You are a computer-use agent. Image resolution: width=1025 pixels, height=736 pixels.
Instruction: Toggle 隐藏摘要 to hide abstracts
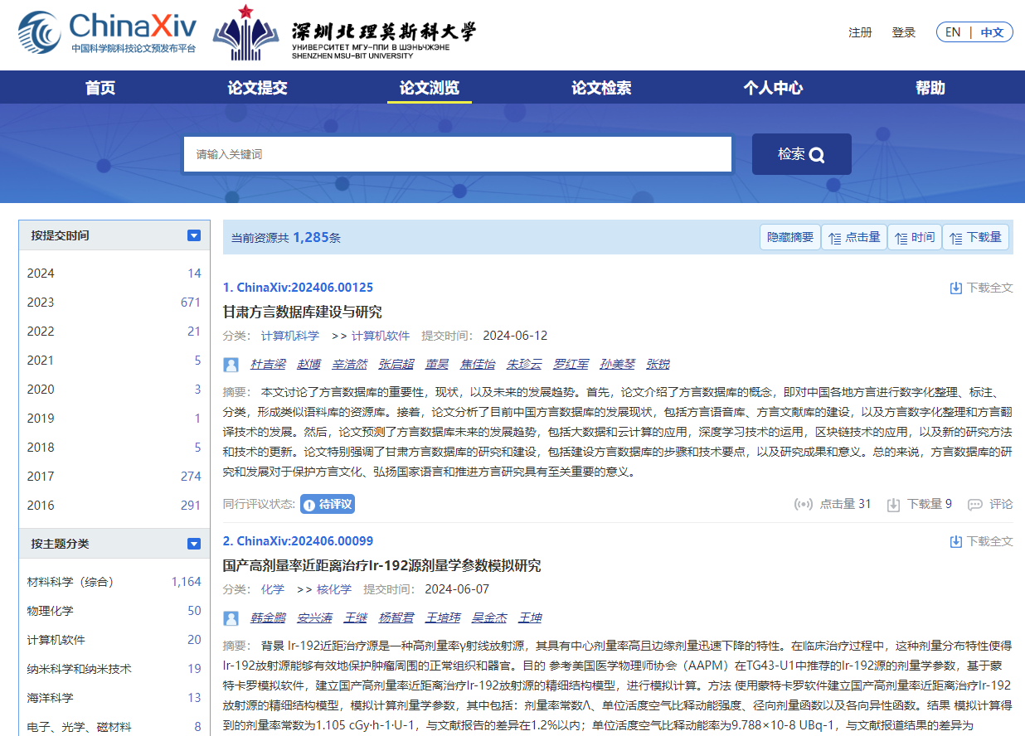click(x=789, y=237)
